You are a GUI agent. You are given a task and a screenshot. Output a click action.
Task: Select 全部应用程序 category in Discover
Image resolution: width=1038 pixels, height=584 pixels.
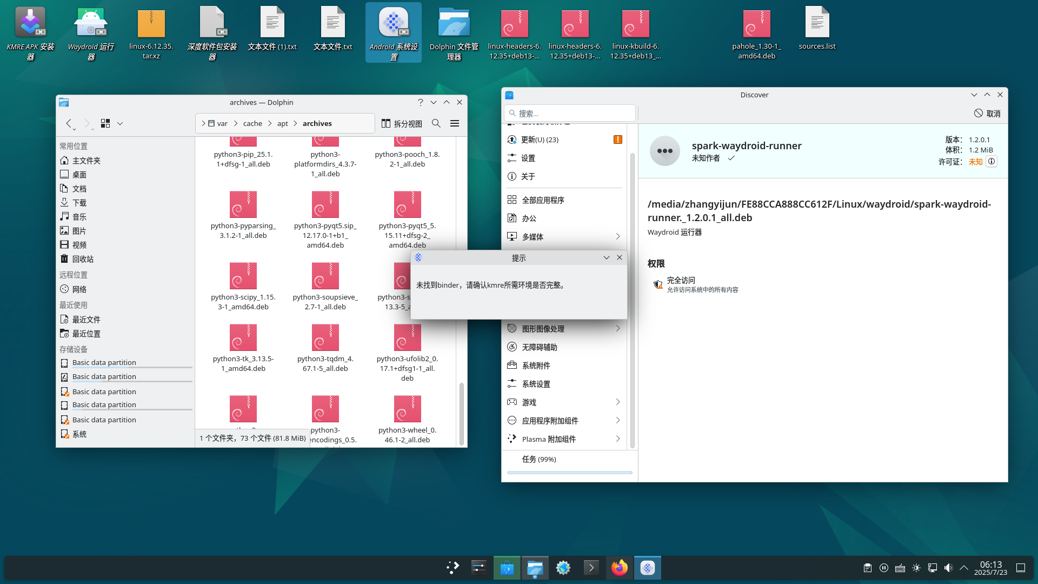point(564,200)
